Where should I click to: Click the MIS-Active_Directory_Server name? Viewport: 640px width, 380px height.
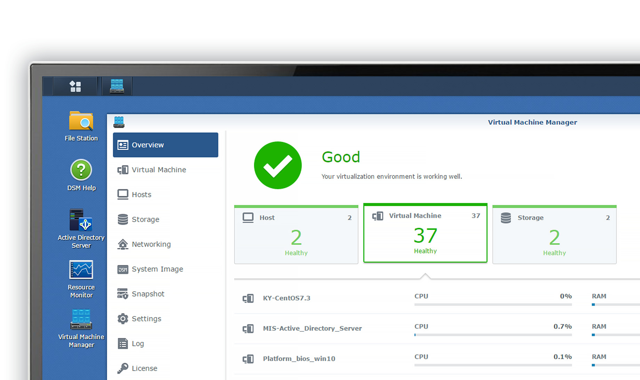(312, 328)
